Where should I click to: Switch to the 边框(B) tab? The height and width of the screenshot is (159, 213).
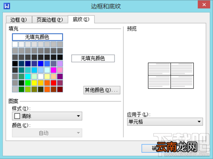(19, 20)
